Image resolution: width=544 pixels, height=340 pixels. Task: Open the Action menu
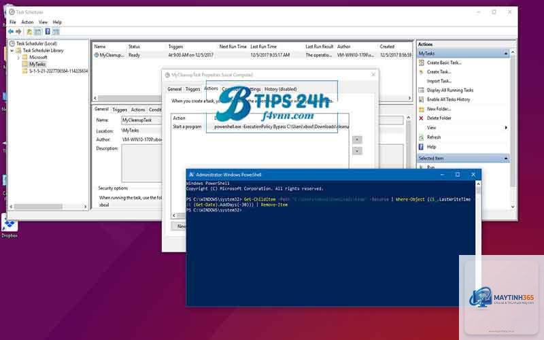27,22
